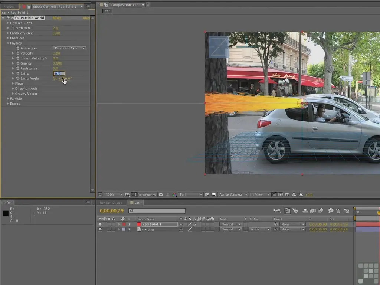Expand the Particle property group
Image resolution: width=380 pixels, height=285 pixels.
coord(8,99)
